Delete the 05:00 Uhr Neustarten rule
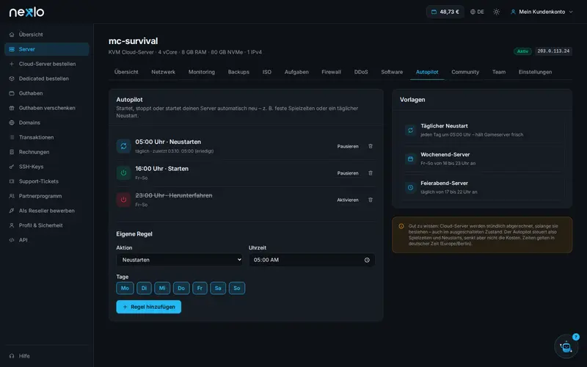The image size is (587, 367). [x=371, y=146]
